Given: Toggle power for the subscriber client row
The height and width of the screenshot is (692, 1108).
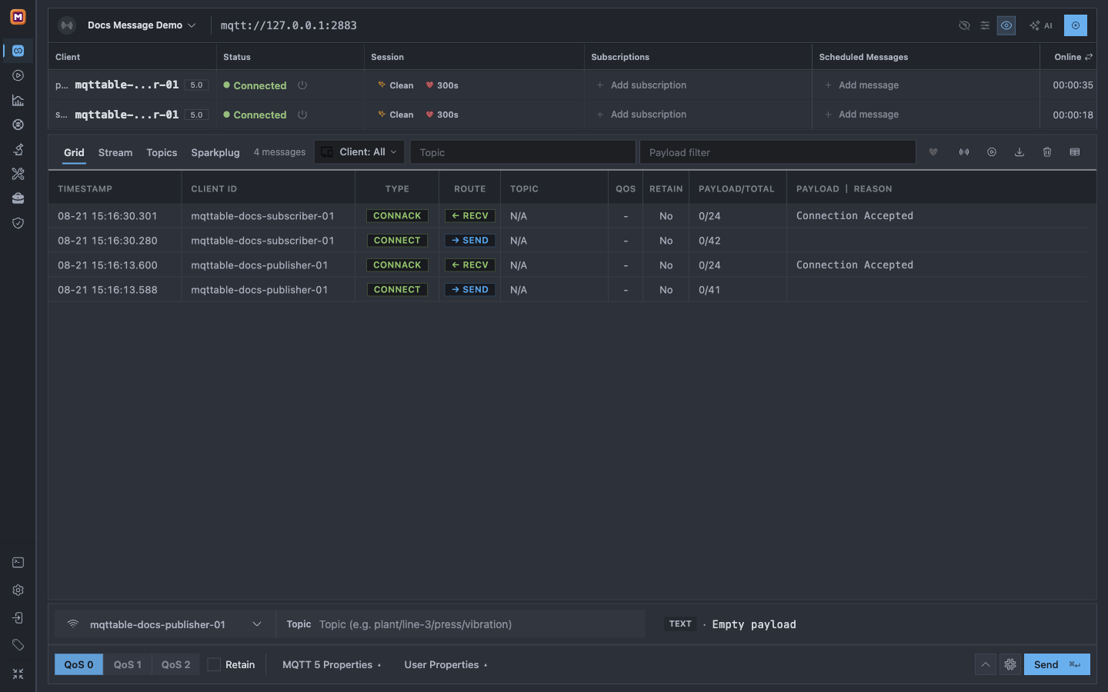Looking at the screenshot, I should [x=302, y=115].
